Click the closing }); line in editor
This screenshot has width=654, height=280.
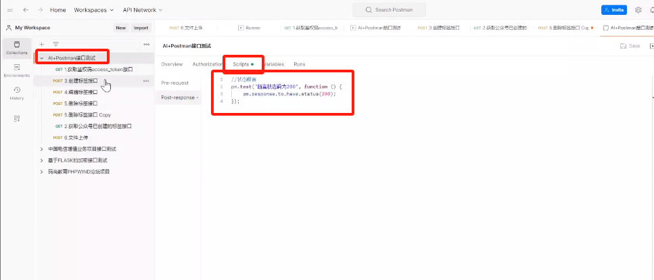click(x=235, y=101)
